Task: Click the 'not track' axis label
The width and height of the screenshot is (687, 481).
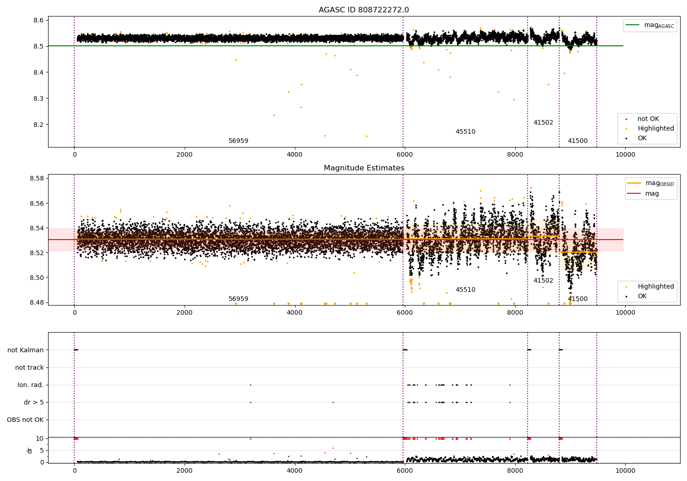Action: click(x=29, y=367)
